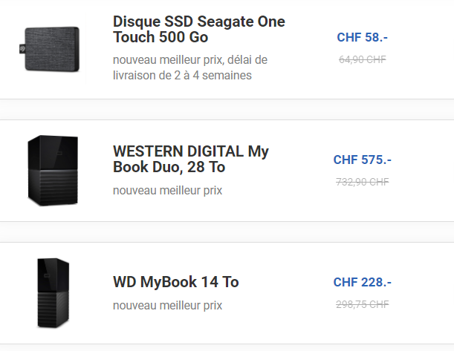The height and width of the screenshot is (351, 454).
Task: Click "nouveau meilleur prix" under My Book Duo
Action: (167, 191)
